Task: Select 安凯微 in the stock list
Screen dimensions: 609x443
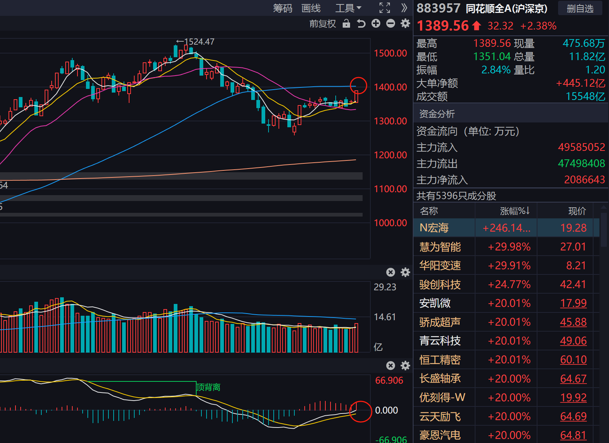Action: click(435, 303)
